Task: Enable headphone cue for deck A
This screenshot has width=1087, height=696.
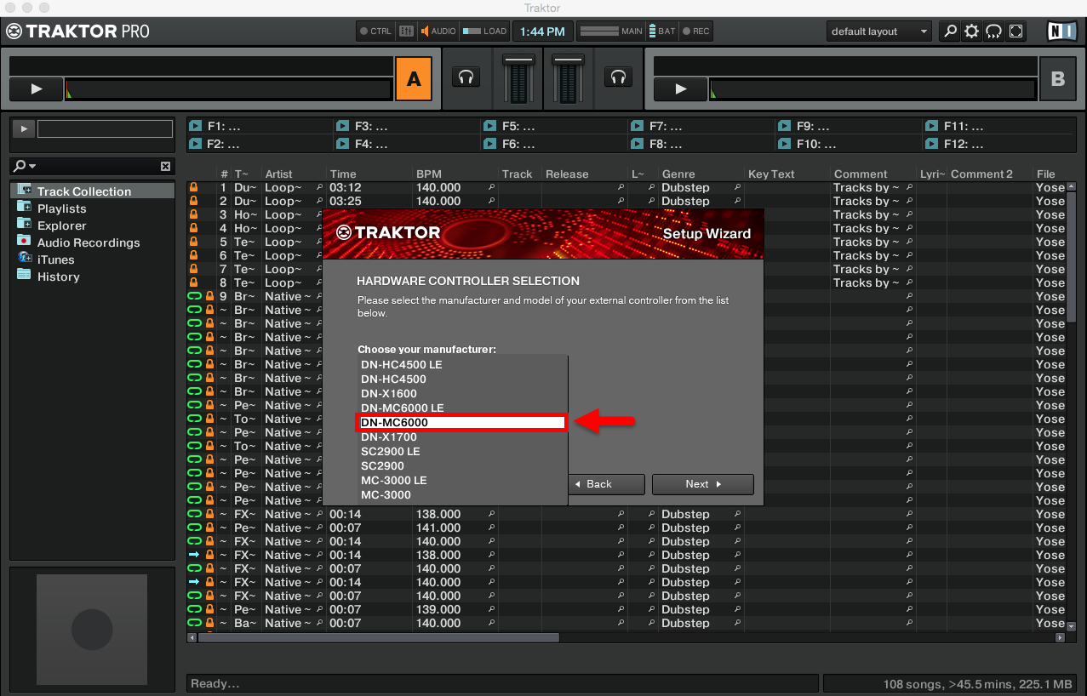Action: pos(466,77)
